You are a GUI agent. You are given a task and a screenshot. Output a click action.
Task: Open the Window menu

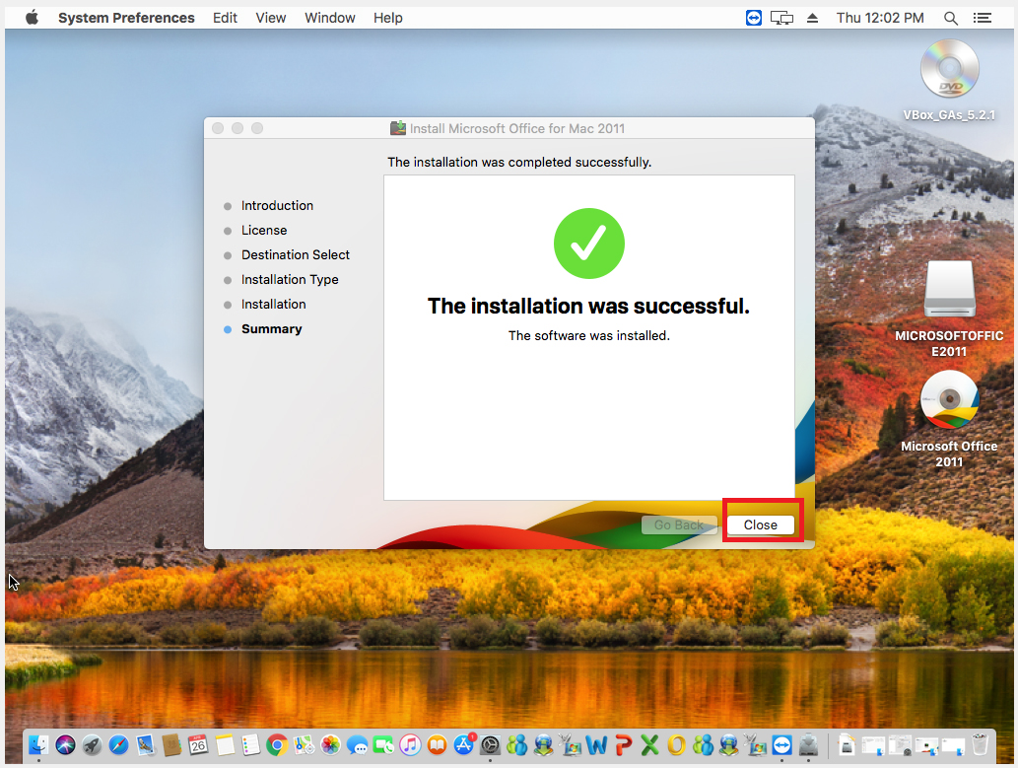pos(330,18)
